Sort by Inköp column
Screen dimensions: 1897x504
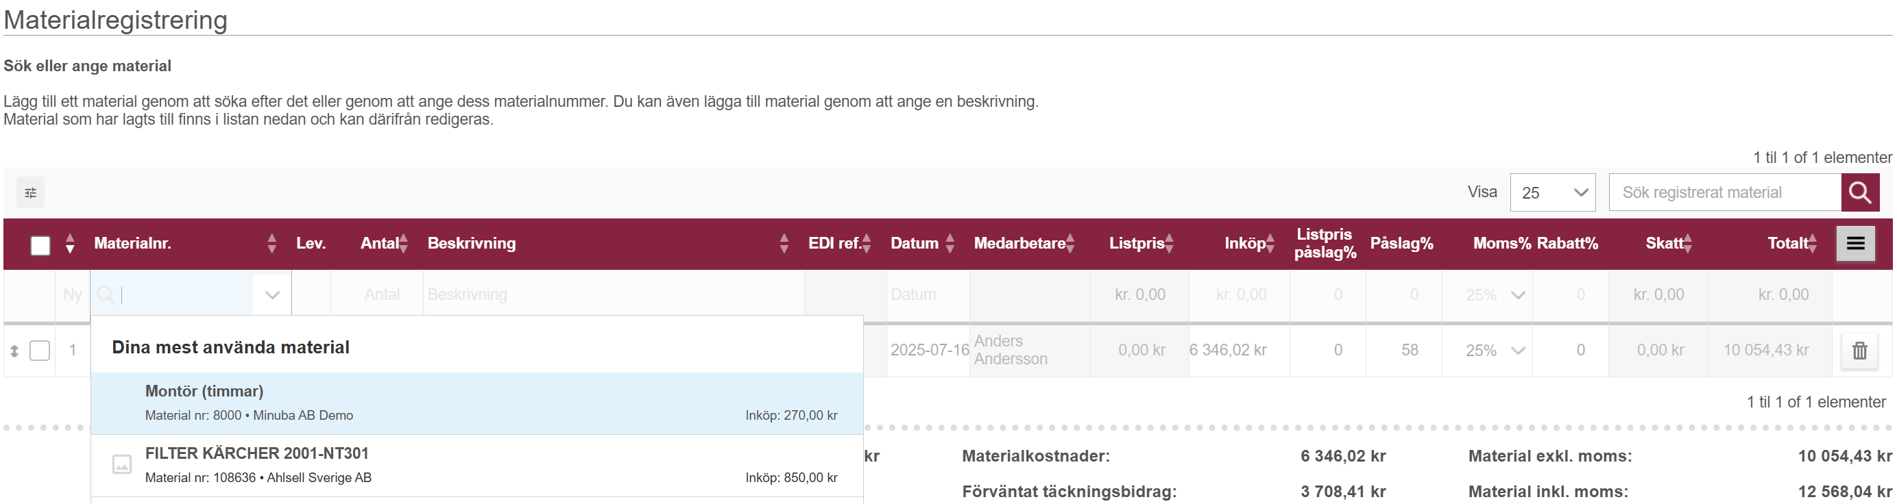(x=1270, y=244)
